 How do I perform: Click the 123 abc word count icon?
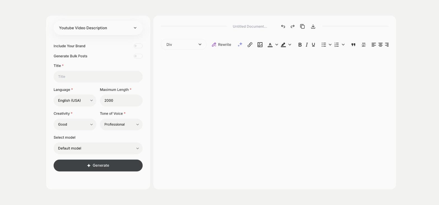point(363,45)
